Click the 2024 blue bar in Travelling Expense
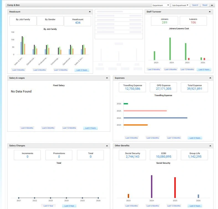This screenshot has width=218, height=209. pyautogui.click(x=155, y=118)
